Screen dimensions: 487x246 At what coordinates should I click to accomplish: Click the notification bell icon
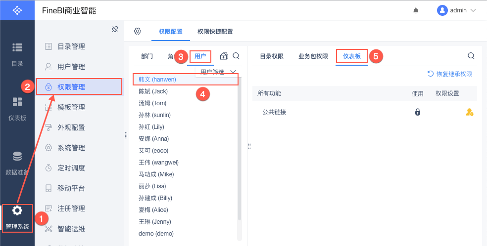click(416, 10)
